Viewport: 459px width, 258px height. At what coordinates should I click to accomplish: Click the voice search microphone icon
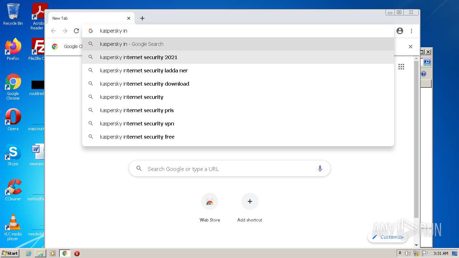click(x=320, y=169)
